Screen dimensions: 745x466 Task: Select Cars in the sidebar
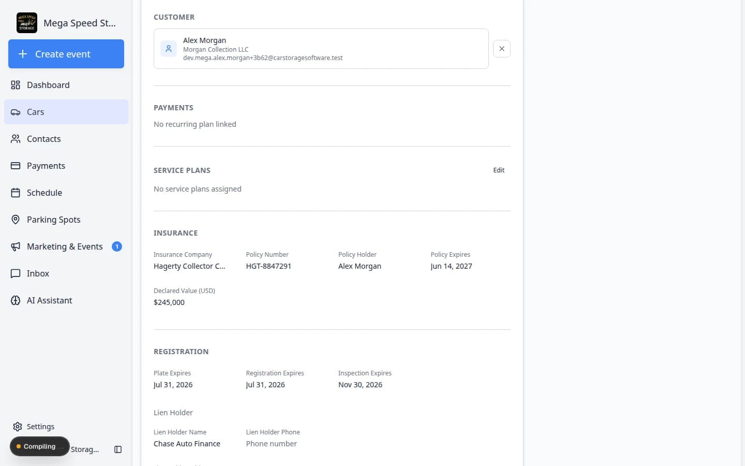tap(66, 112)
